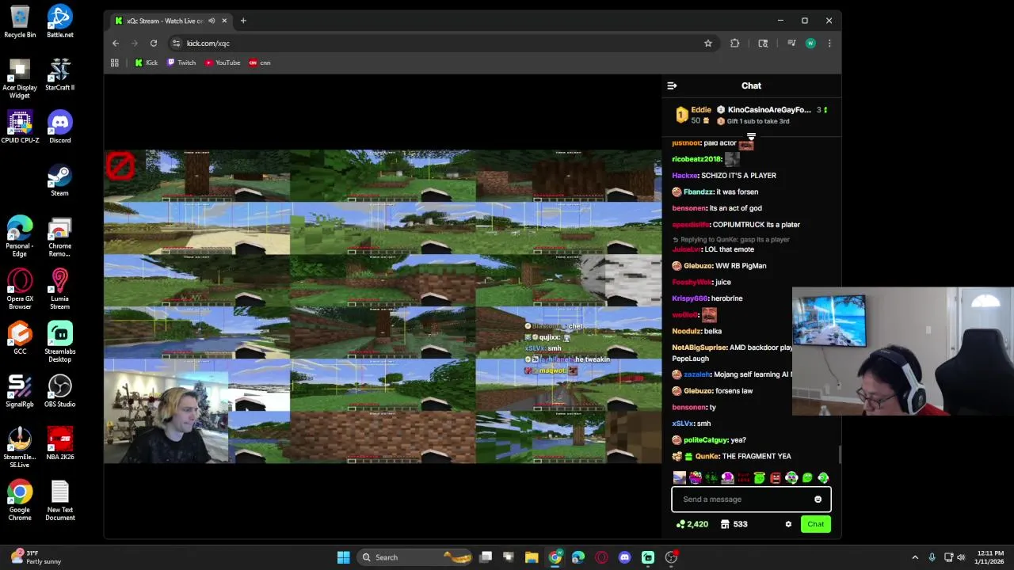This screenshot has width=1014, height=570.
Task: Open Chrome Remote Desktop shortcut
Action: coord(59,236)
